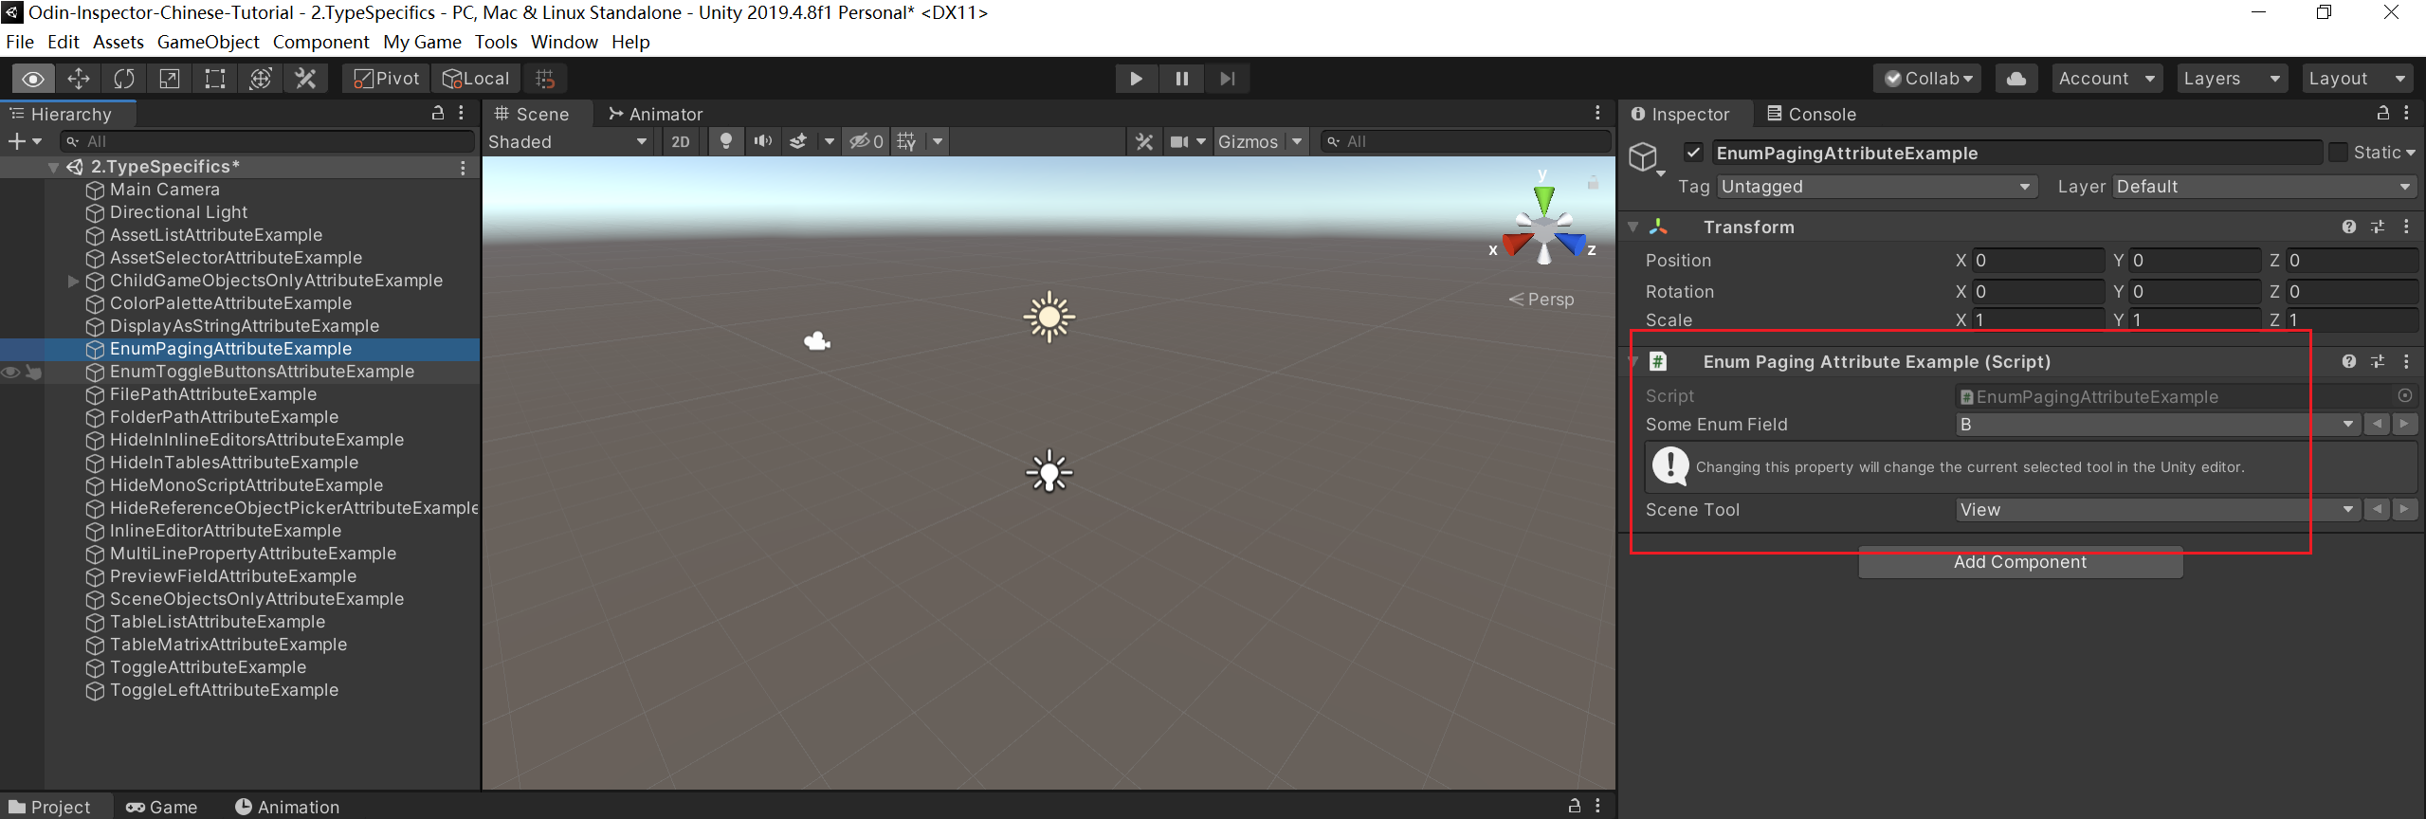Open the Account dropdown
Image resolution: width=2426 pixels, height=819 pixels.
[x=2107, y=79]
